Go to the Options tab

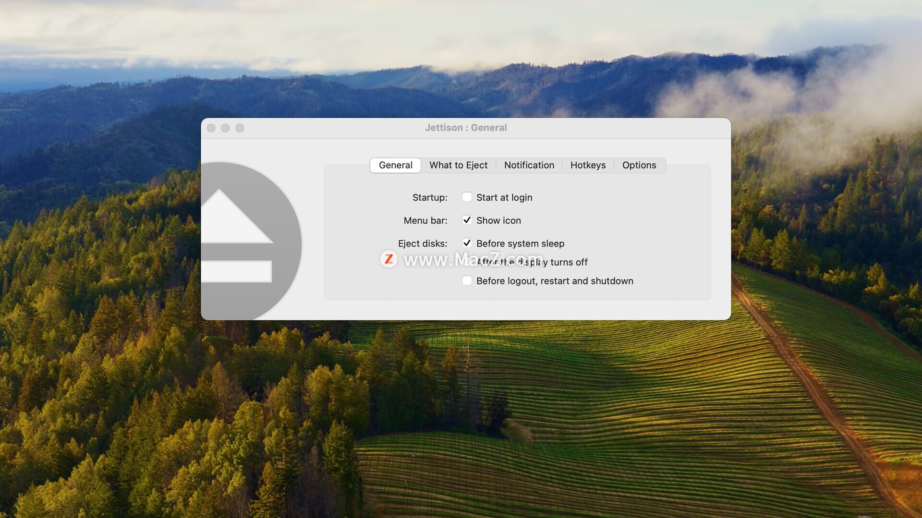coord(639,165)
